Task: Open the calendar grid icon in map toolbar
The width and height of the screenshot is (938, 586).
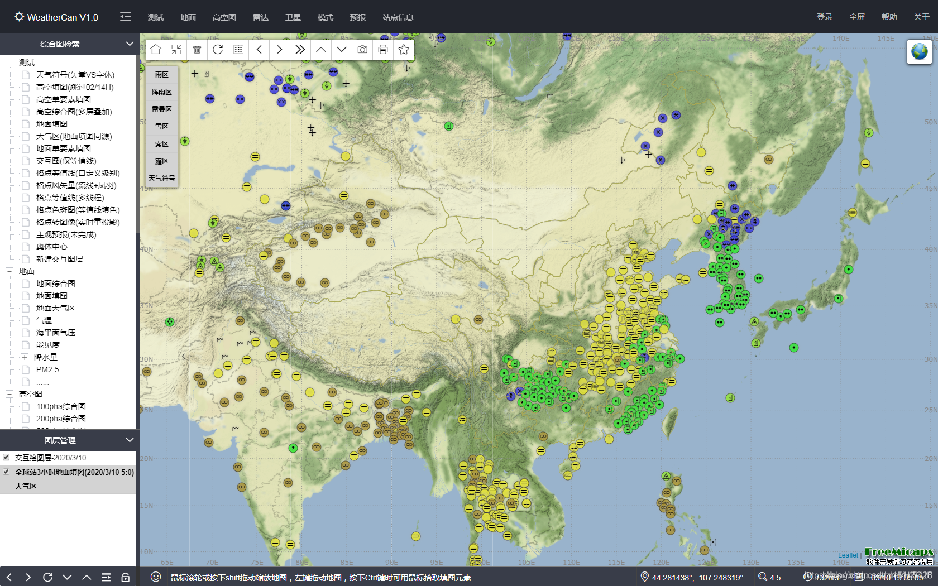Action: click(x=238, y=50)
